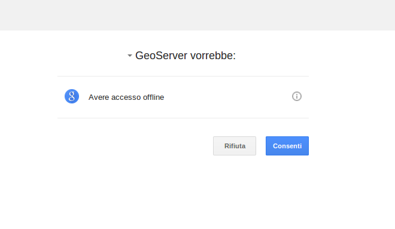Click the blue Google account icon
The height and width of the screenshot is (229, 395).
point(72,96)
